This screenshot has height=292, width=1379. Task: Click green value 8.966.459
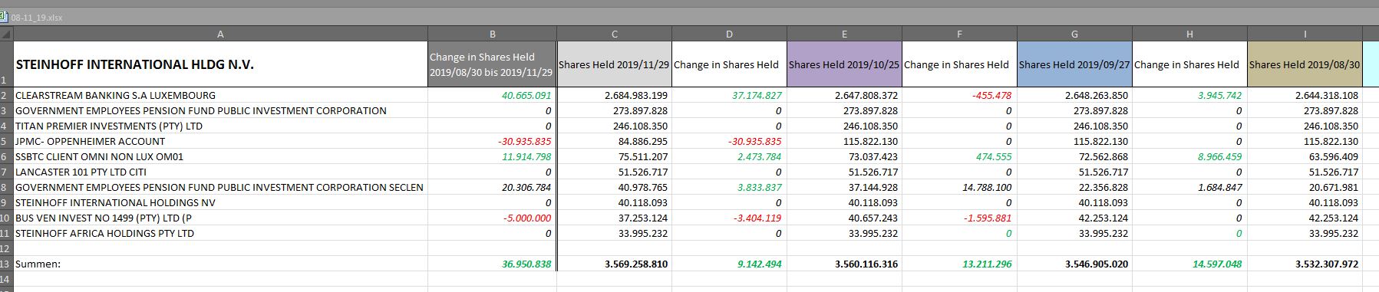(x=1220, y=156)
